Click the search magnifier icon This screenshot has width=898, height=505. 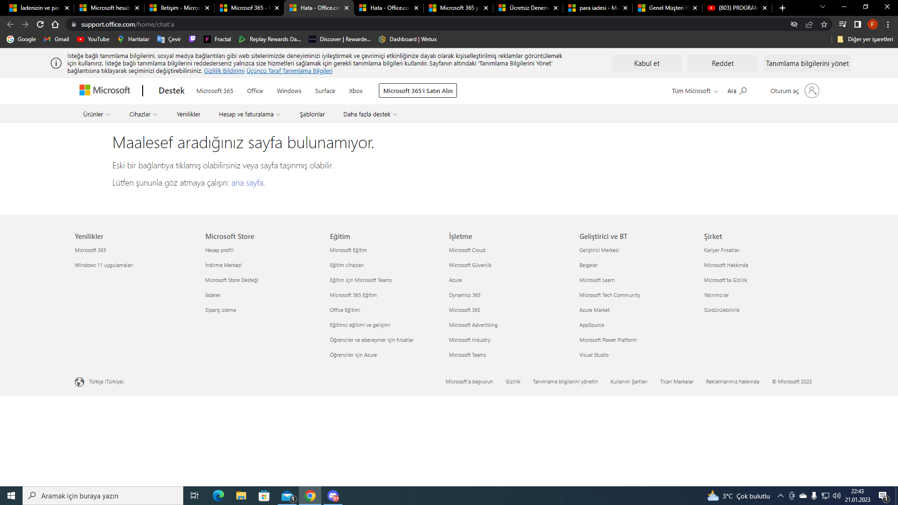pyautogui.click(x=743, y=91)
